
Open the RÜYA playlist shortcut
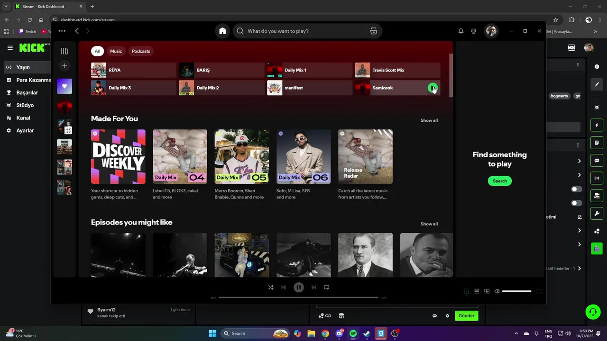pos(134,70)
